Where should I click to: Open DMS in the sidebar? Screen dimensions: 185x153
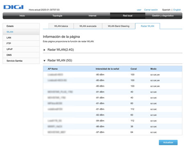[x=21, y=55]
